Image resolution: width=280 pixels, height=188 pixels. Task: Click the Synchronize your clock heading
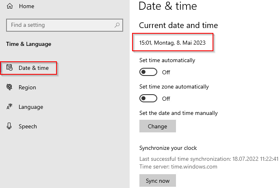pyautogui.click(x=168, y=148)
